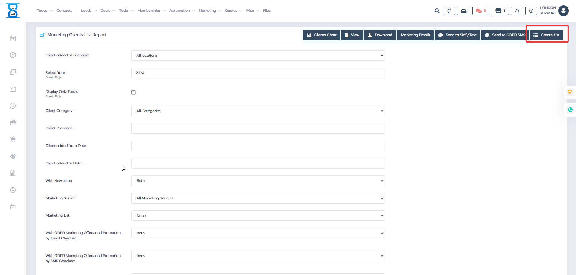576x275 pixels.
Task: Click the notifications bell icon
Action: coord(517,11)
